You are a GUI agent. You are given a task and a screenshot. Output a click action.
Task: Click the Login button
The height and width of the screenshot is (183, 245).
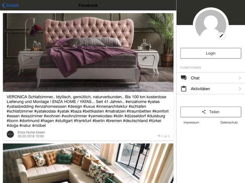click(x=211, y=53)
